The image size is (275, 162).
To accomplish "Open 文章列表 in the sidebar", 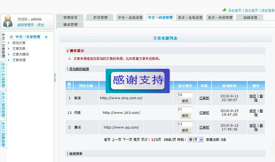I will (x=19, y=49).
